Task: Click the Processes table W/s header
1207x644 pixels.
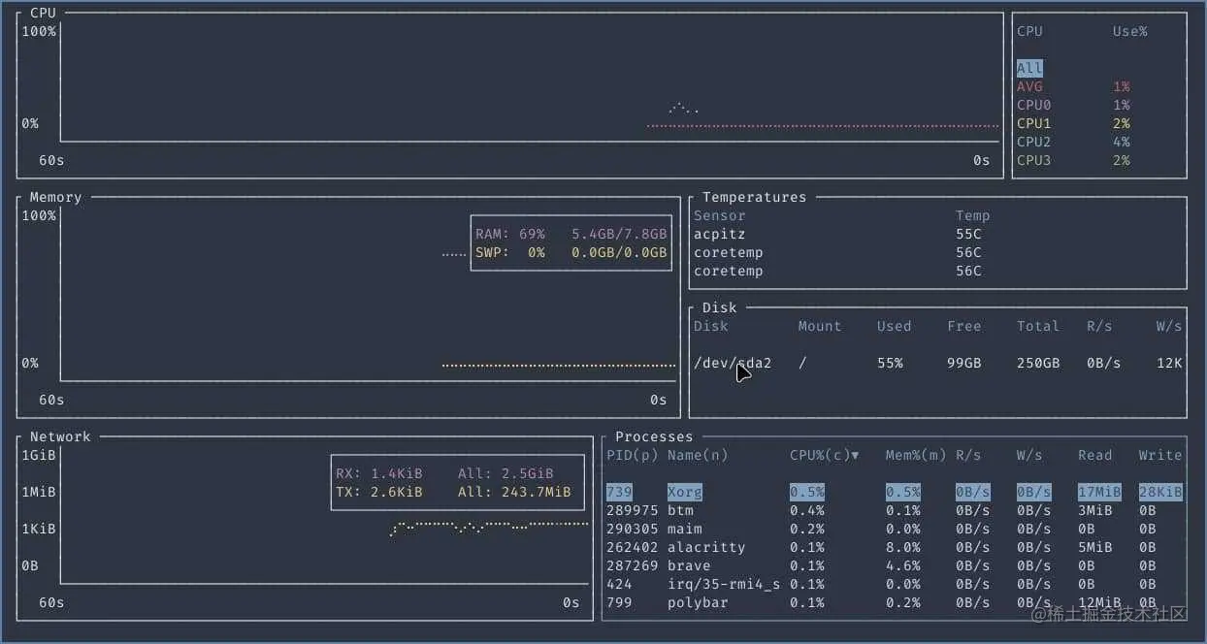Action: click(1029, 455)
